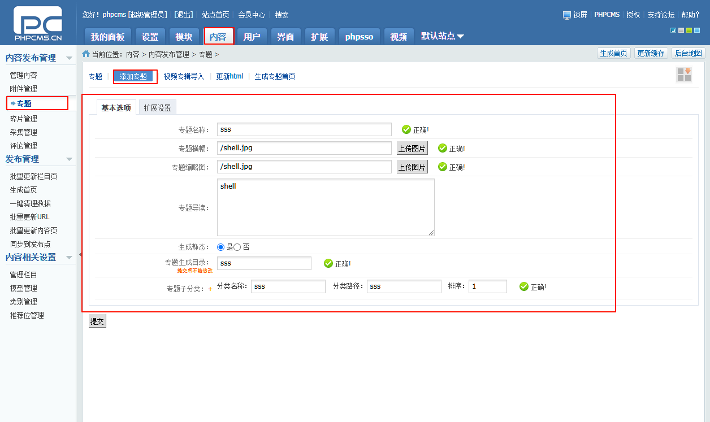Click the 添加专题 sub-navigation button
The height and width of the screenshot is (422, 710).
(133, 76)
